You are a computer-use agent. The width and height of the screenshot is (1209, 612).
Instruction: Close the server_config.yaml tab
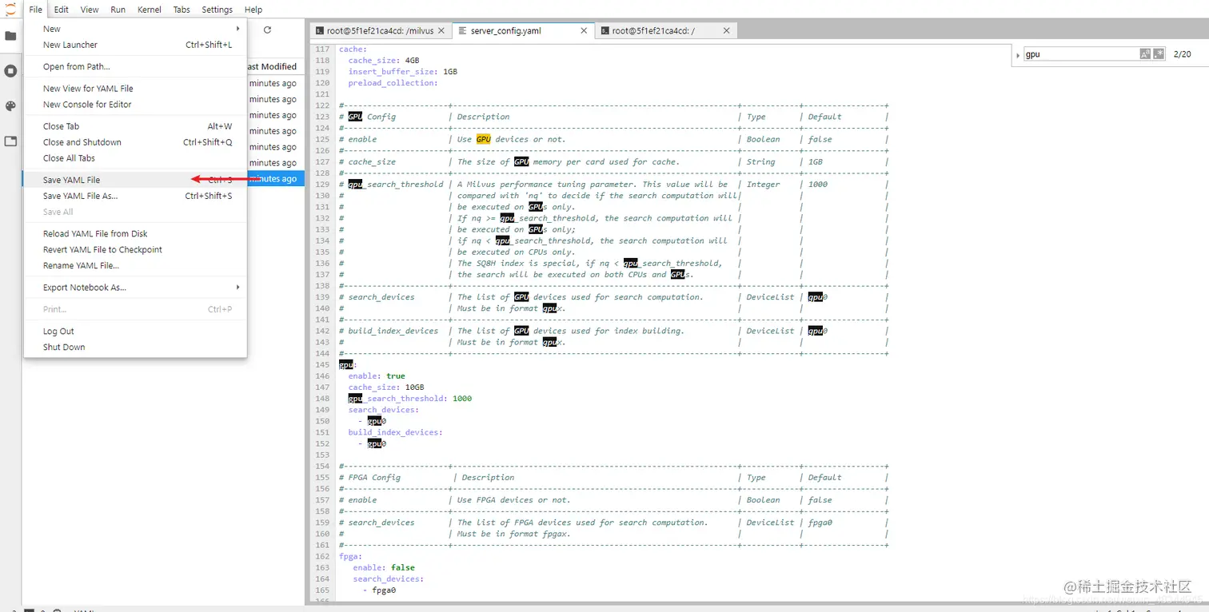pos(584,31)
